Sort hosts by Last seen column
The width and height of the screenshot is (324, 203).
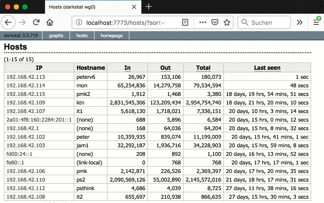(x=267, y=68)
